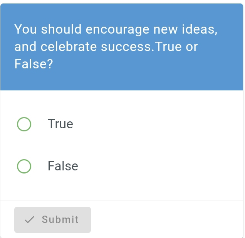This screenshot has height=238, width=245.
Task: Click empty space right of False option
Action: [x=162, y=166]
